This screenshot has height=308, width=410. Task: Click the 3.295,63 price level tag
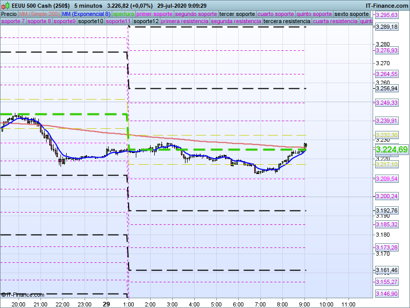tap(387, 15)
